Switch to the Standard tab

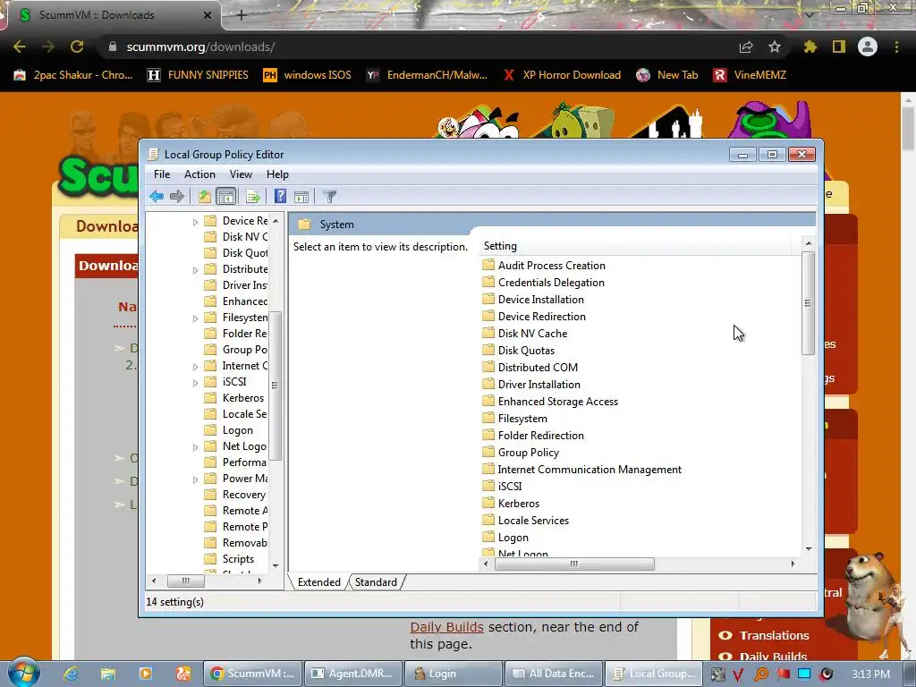[376, 581]
